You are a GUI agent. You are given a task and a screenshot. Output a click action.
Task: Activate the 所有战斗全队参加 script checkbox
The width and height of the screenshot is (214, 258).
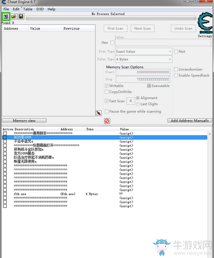pos(5,149)
